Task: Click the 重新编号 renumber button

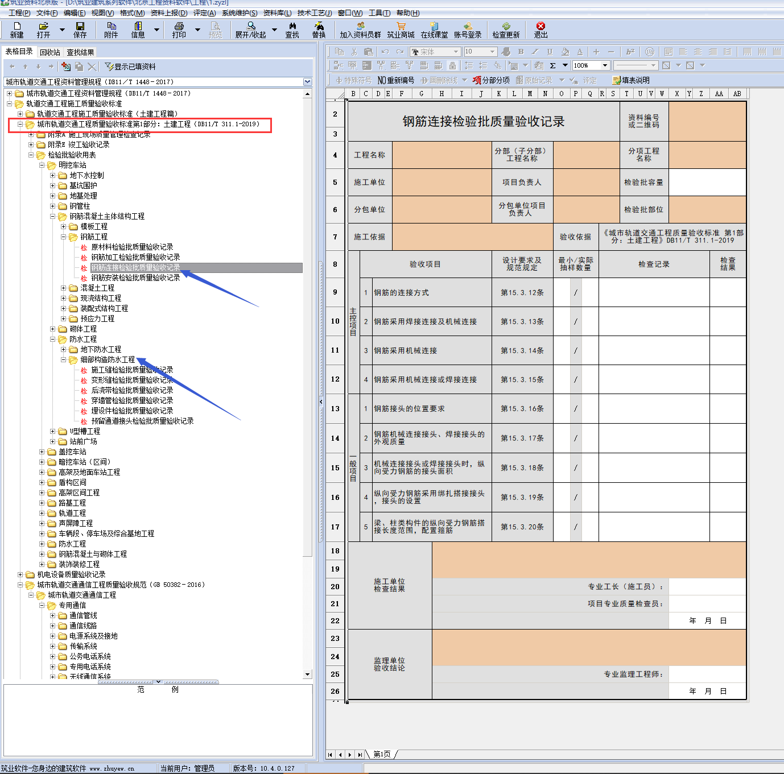Action: tap(396, 80)
